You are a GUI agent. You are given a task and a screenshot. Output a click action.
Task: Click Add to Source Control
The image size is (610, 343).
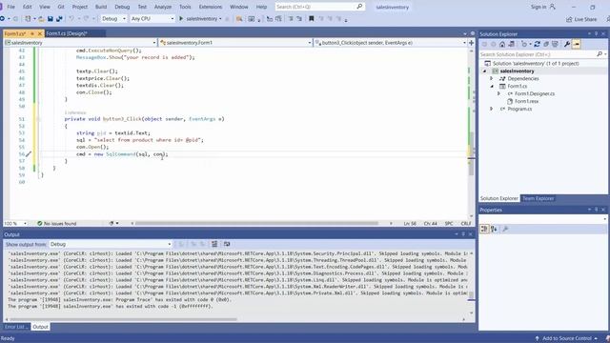click(x=566, y=338)
